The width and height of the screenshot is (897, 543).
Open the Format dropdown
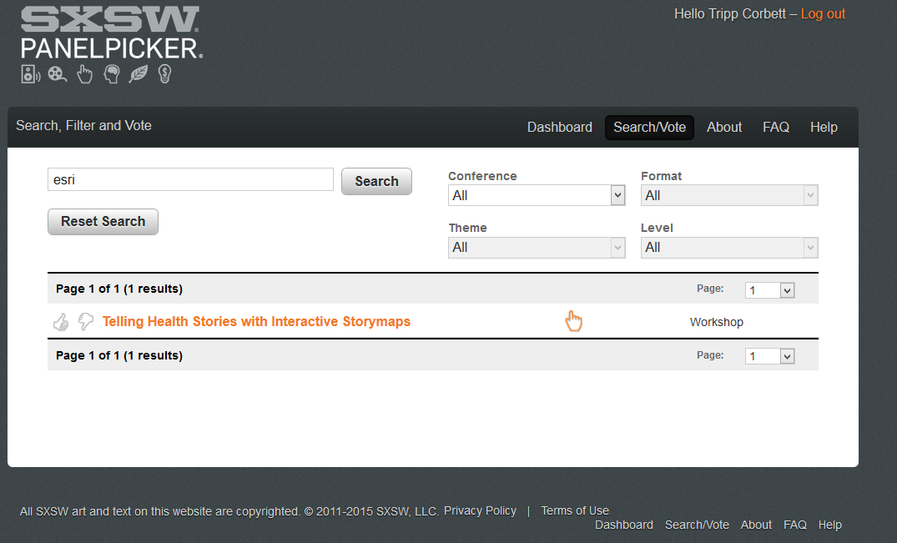(729, 195)
